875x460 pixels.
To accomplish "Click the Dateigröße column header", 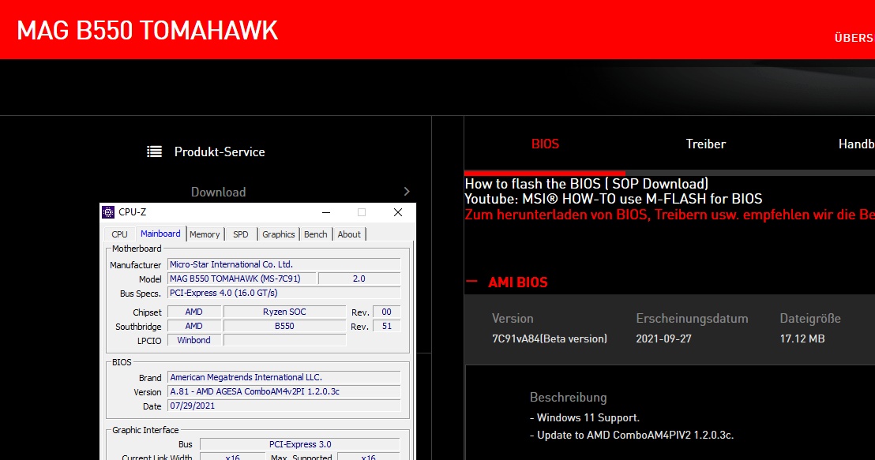I will (x=810, y=319).
